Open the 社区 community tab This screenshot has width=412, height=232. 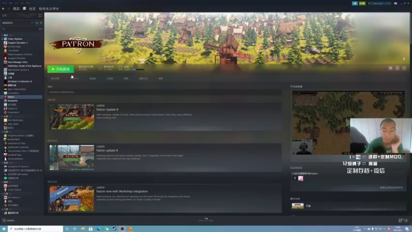[32, 9]
